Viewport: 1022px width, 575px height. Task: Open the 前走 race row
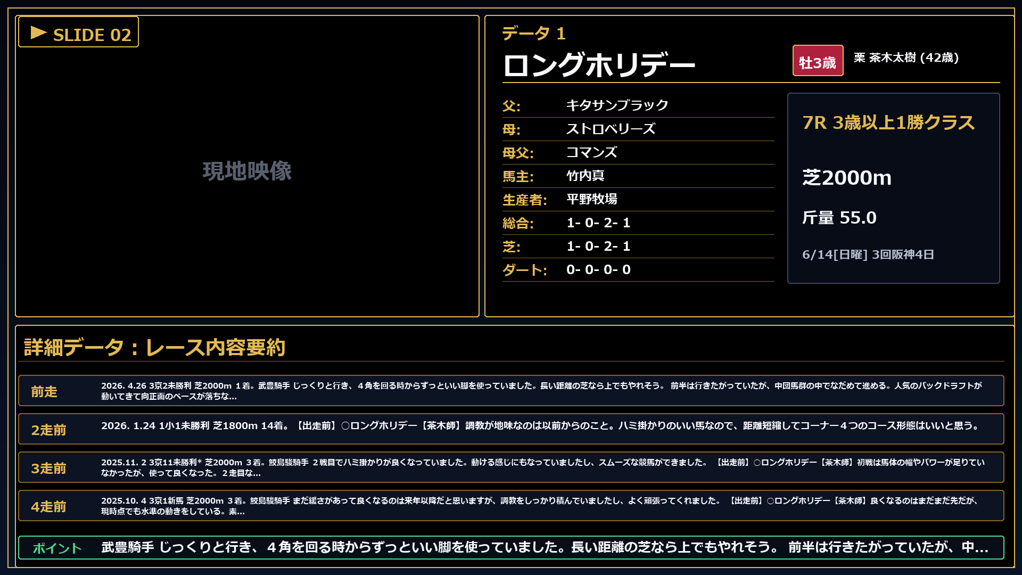pyautogui.click(x=511, y=391)
